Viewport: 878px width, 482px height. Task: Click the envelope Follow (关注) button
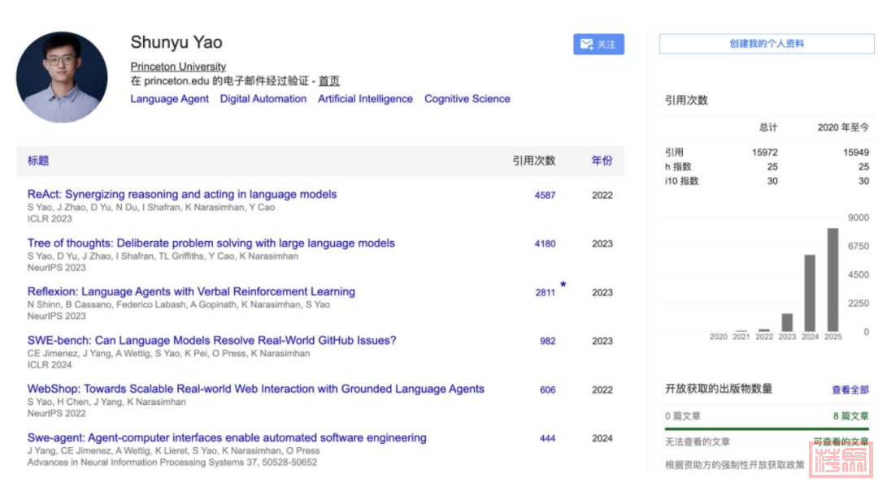[x=598, y=45]
